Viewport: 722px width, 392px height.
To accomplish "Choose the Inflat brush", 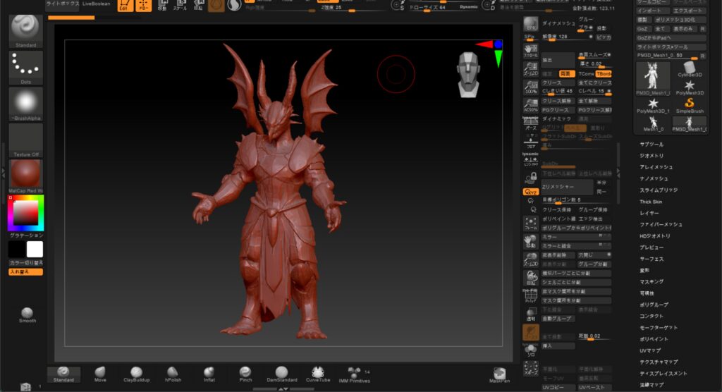I will [x=209, y=374].
